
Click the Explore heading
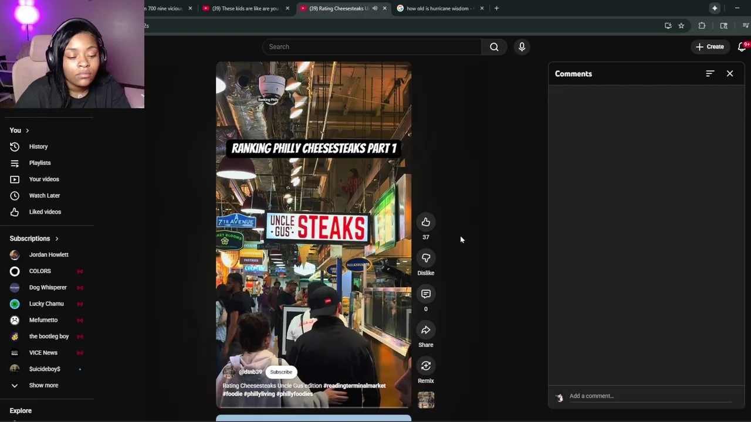tap(21, 411)
